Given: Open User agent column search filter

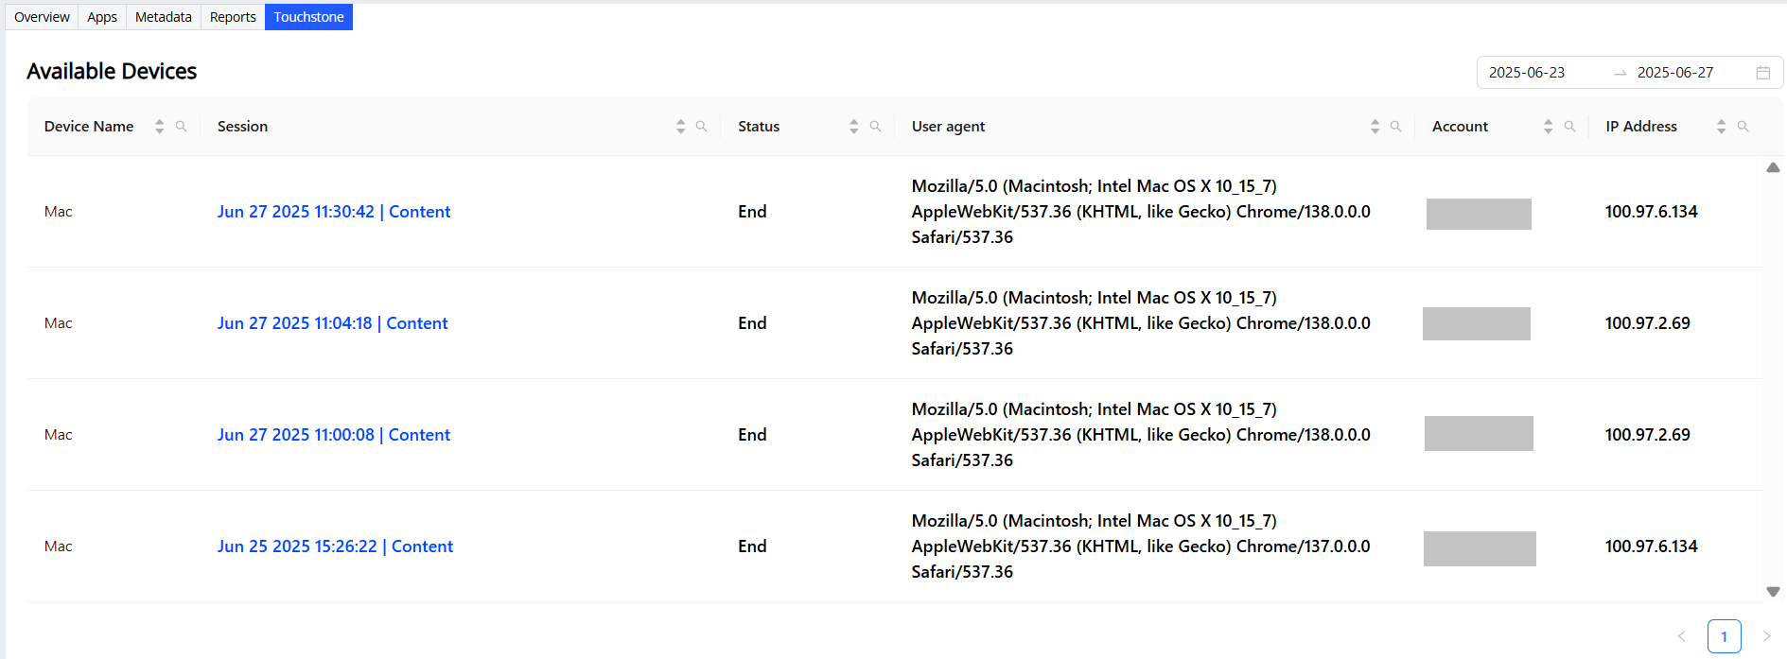Looking at the screenshot, I should tap(1395, 127).
